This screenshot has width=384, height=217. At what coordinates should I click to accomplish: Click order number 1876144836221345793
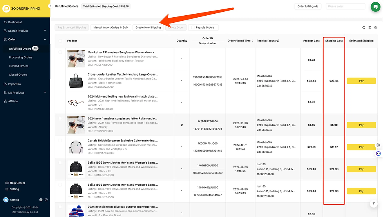pos(208,128)
